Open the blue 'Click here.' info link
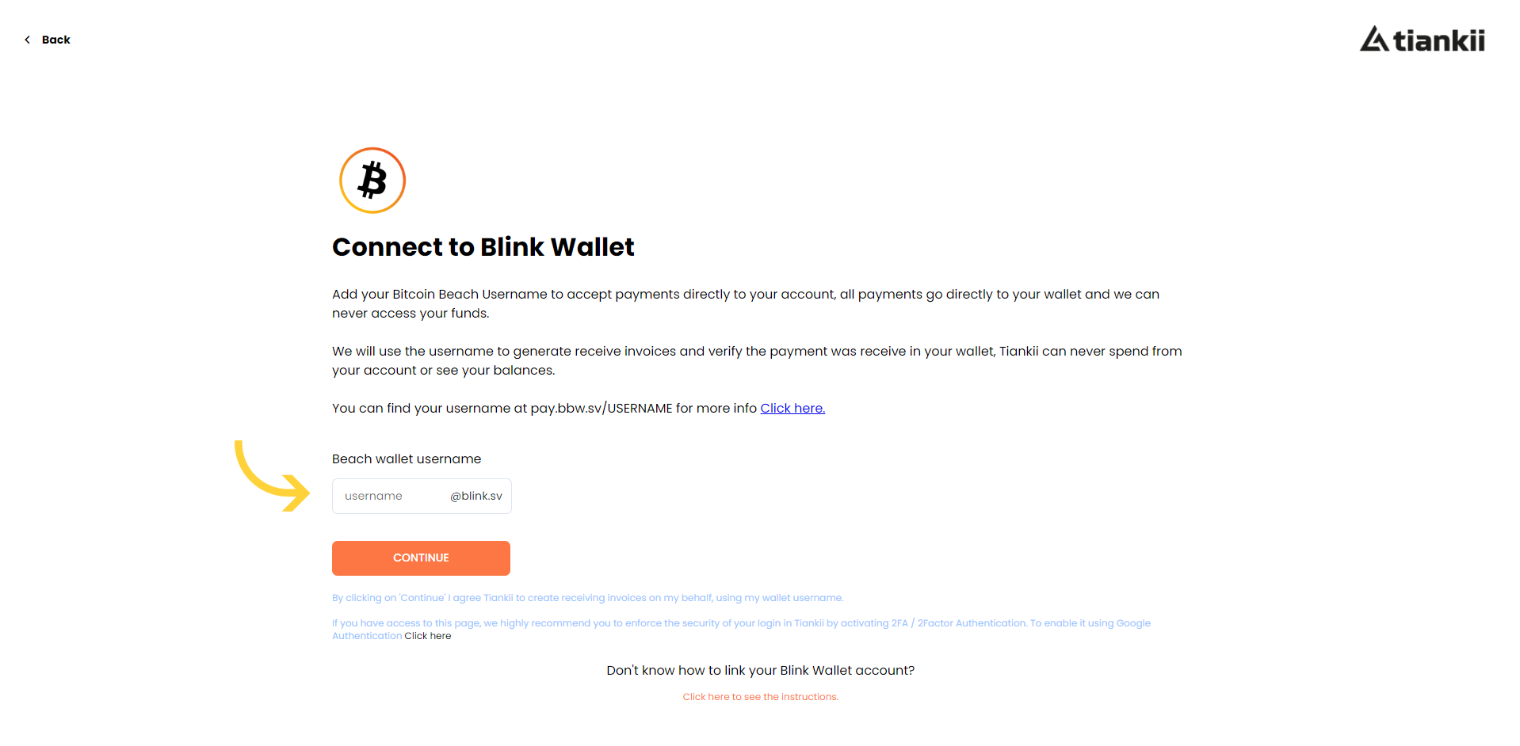Viewport: 1520px width, 746px height. [792, 408]
